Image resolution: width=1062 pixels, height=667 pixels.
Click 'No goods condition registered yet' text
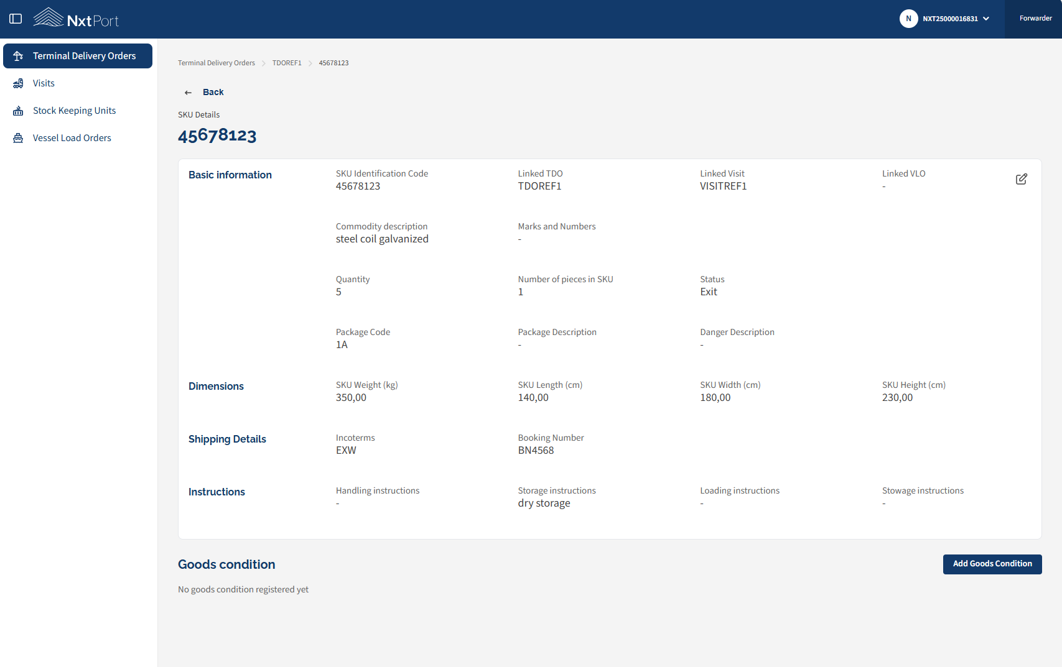[x=243, y=589]
